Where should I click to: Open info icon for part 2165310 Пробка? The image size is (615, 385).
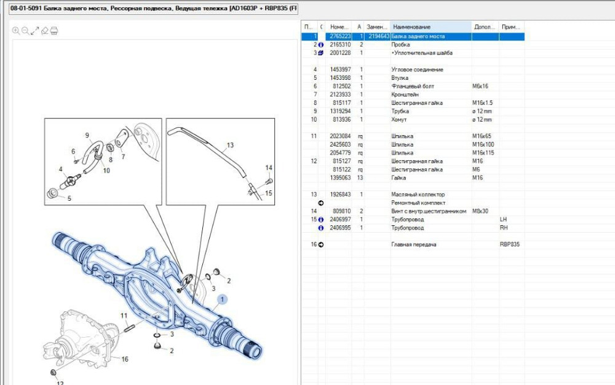click(x=320, y=45)
